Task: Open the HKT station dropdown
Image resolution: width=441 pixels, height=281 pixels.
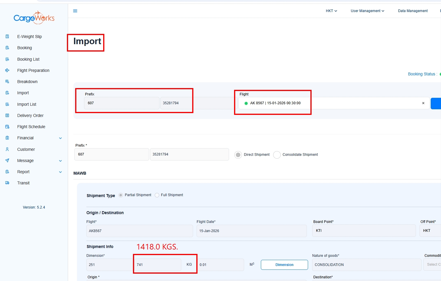Action: 331,11
